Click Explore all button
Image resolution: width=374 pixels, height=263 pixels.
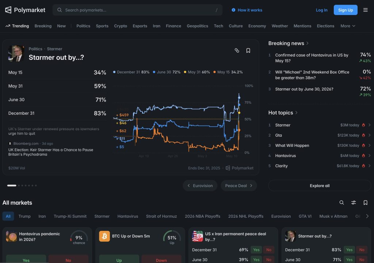[x=320, y=186]
